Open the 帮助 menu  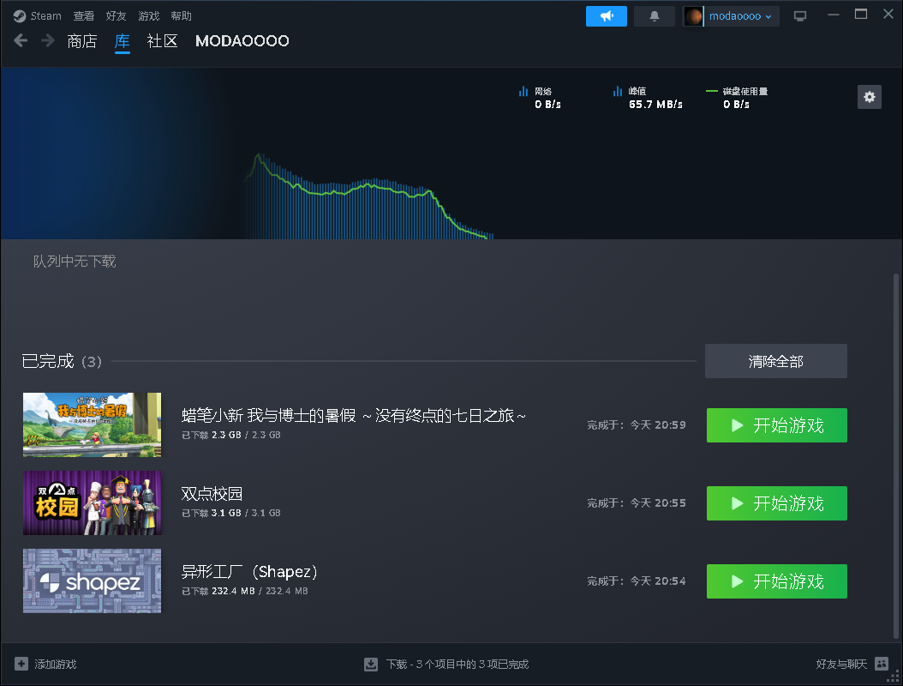[x=181, y=16]
